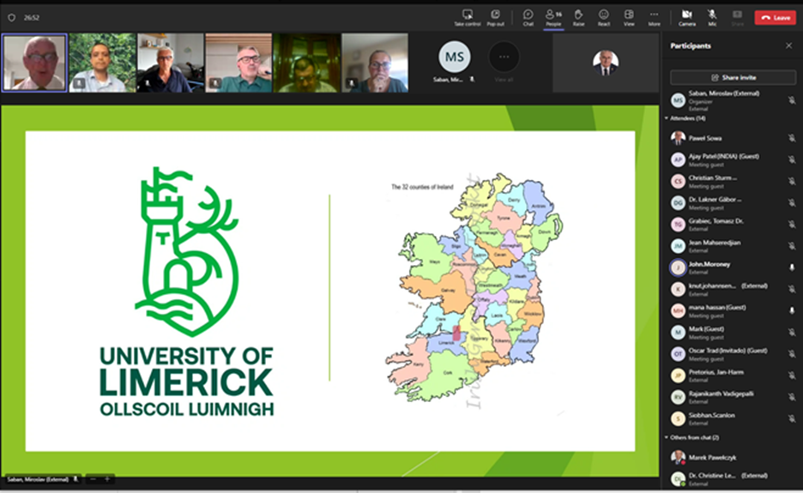Select organizer Saban, Miroslav in participants list
The height and width of the screenshot is (493, 803).
(733, 100)
